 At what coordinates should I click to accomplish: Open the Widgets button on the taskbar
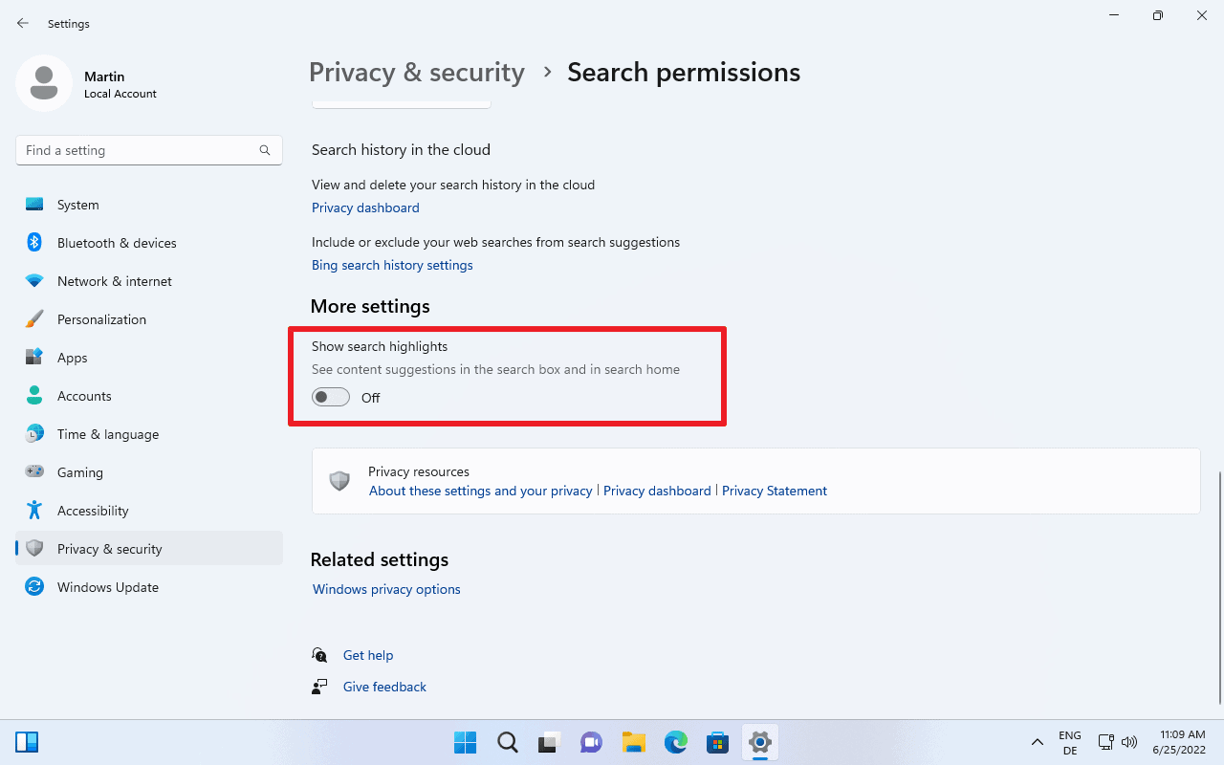[x=27, y=742]
